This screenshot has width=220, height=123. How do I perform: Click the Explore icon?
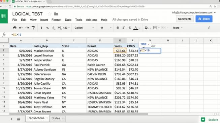(x=203, y=120)
